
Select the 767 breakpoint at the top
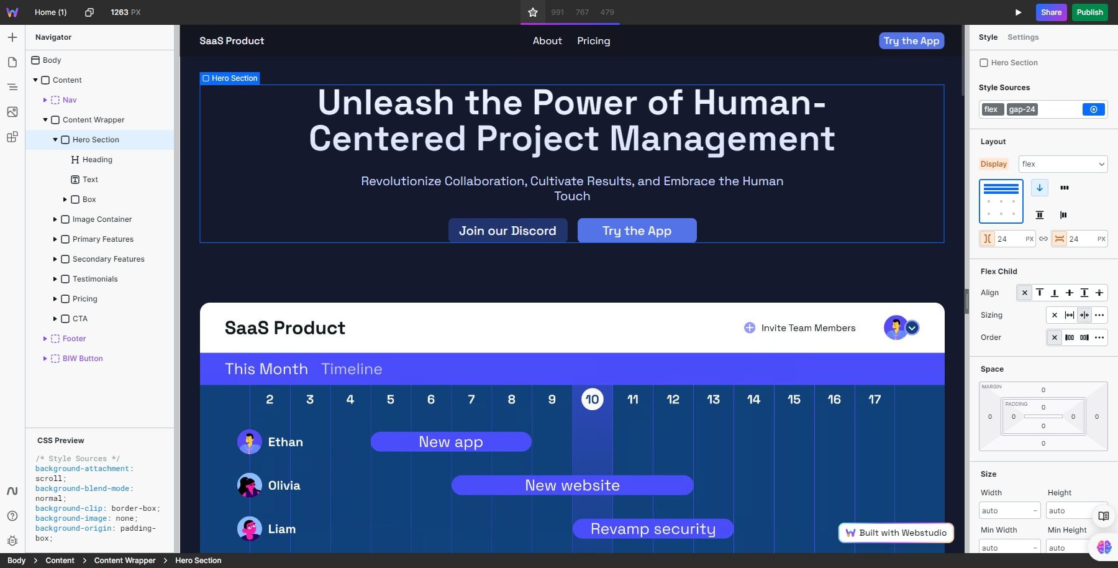582,12
